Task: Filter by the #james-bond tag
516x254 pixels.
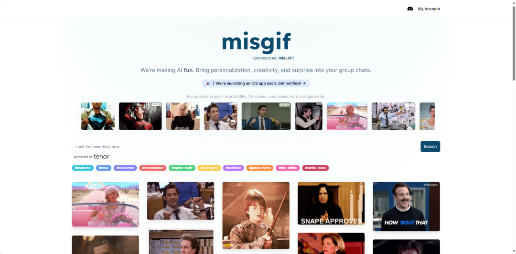Action: coord(259,168)
